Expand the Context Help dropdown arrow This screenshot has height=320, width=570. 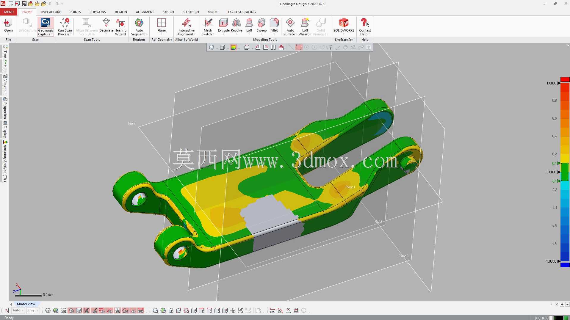pos(369,34)
